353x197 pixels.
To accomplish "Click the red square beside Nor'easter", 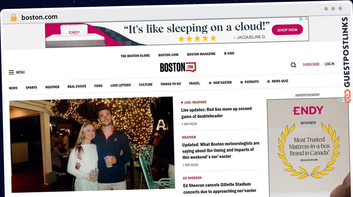I will 210,83.
